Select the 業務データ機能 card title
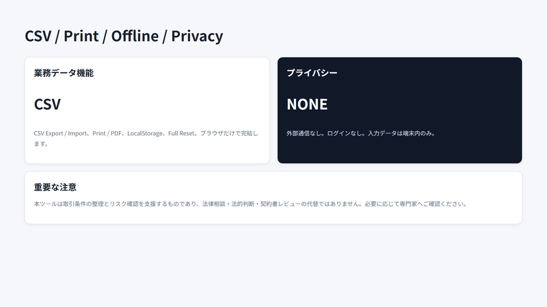Viewport: 547px width, 307px height. [64, 73]
